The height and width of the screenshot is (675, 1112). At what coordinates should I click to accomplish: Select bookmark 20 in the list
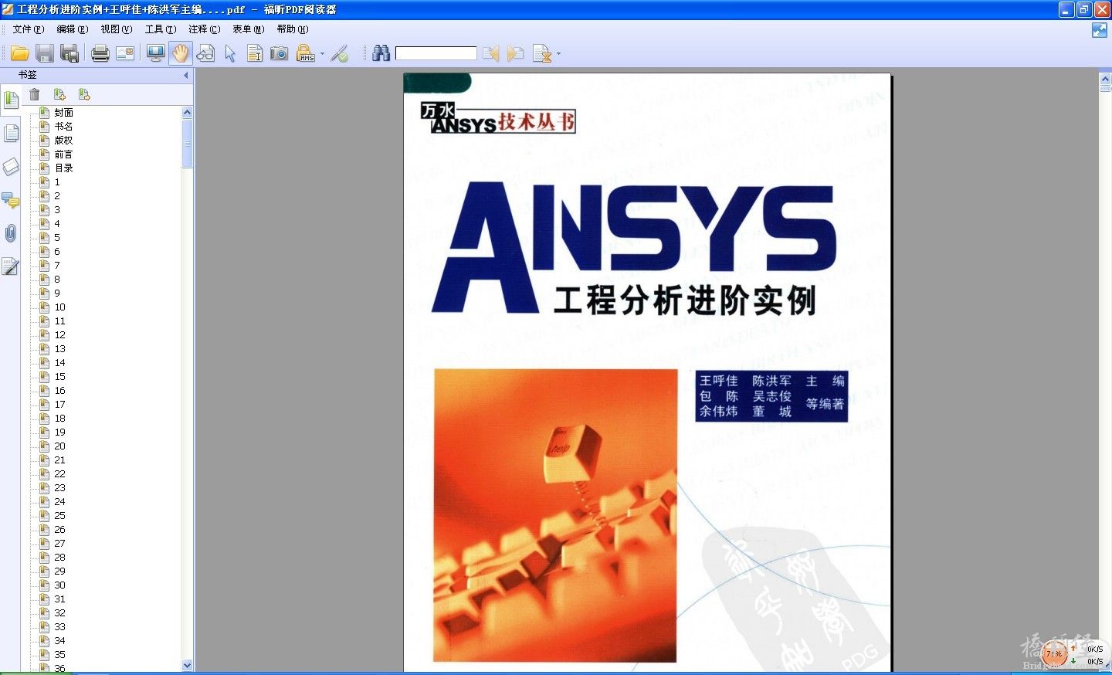coord(60,446)
